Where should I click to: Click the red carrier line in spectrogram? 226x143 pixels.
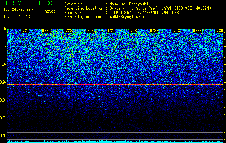click(115, 85)
